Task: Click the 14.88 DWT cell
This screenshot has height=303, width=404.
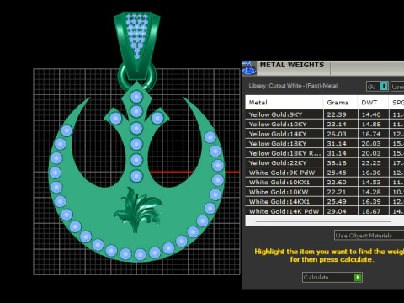Action: pos(374,124)
